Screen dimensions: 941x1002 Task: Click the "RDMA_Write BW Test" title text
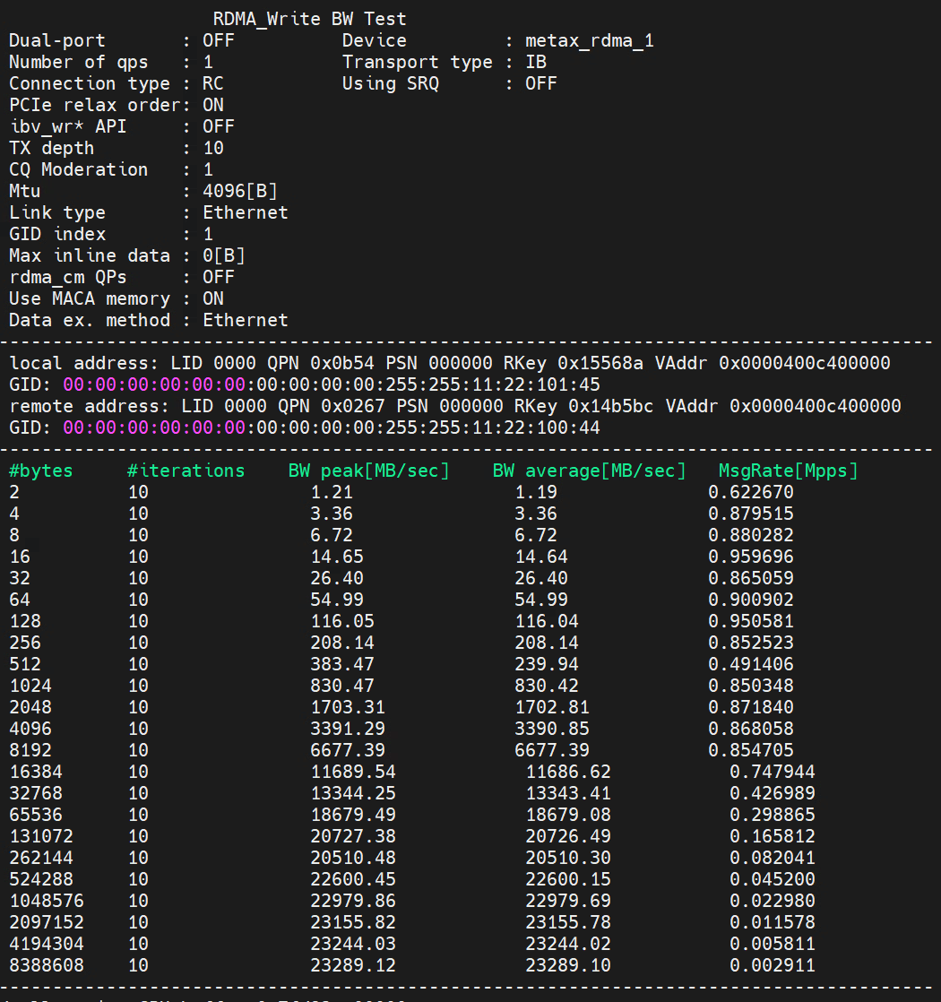(x=309, y=19)
